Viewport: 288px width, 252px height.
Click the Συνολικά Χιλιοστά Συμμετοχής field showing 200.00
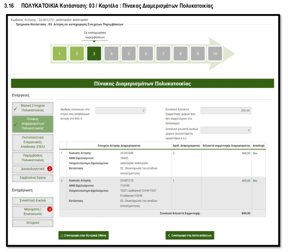pos(226,111)
